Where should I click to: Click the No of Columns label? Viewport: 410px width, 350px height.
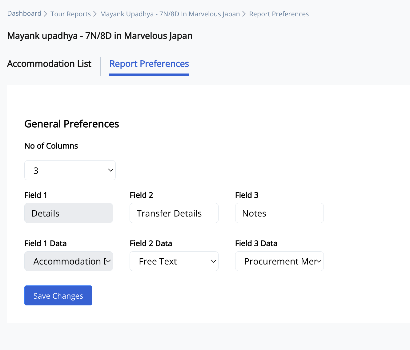coord(51,146)
